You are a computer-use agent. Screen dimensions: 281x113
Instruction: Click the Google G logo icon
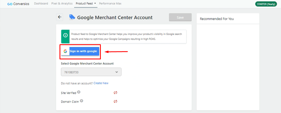(x=65, y=51)
